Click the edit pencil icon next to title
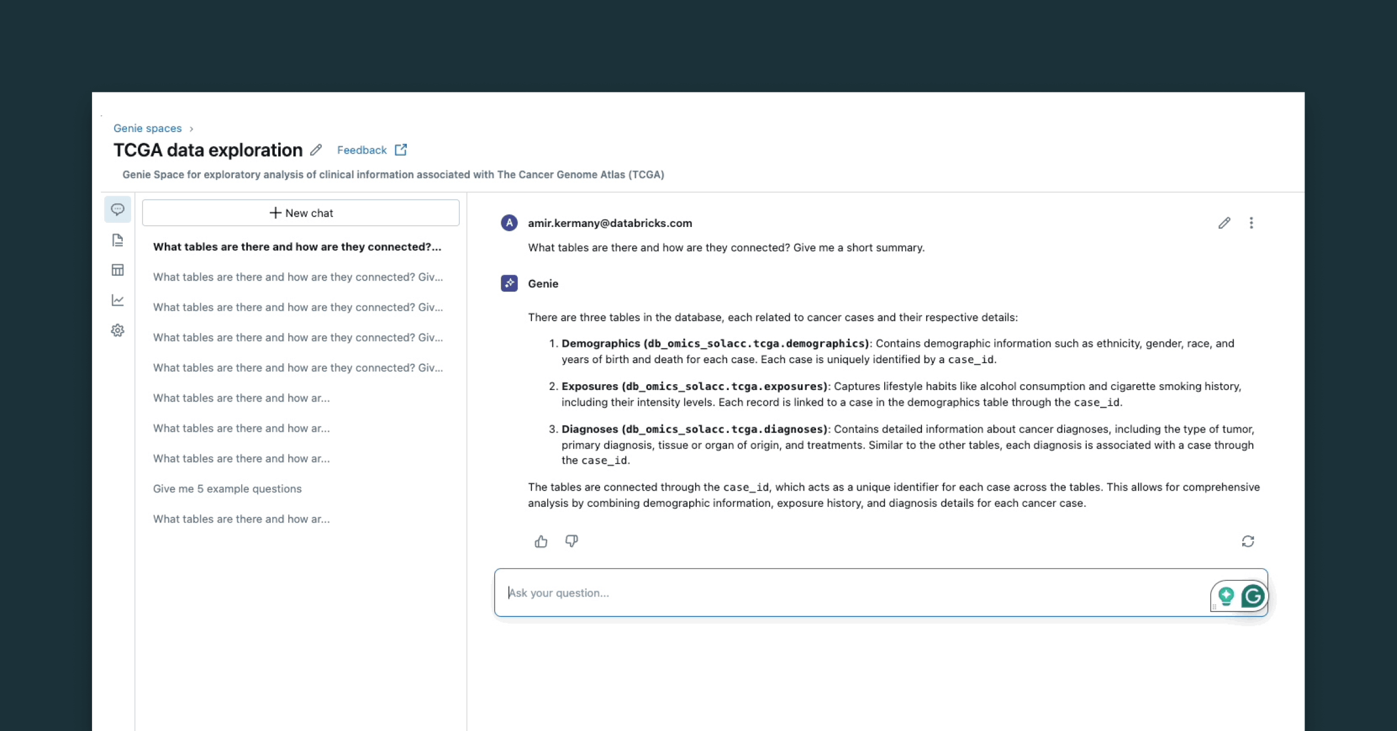 coord(317,150)
